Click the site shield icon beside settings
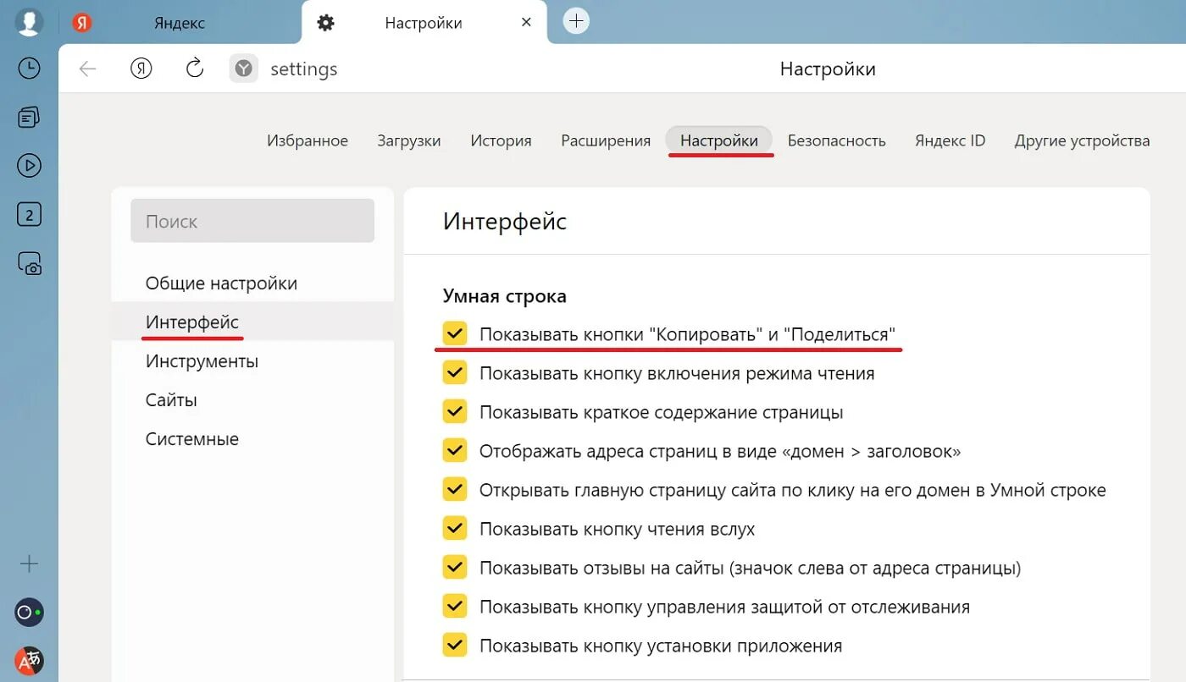 [x=244, y=69]
